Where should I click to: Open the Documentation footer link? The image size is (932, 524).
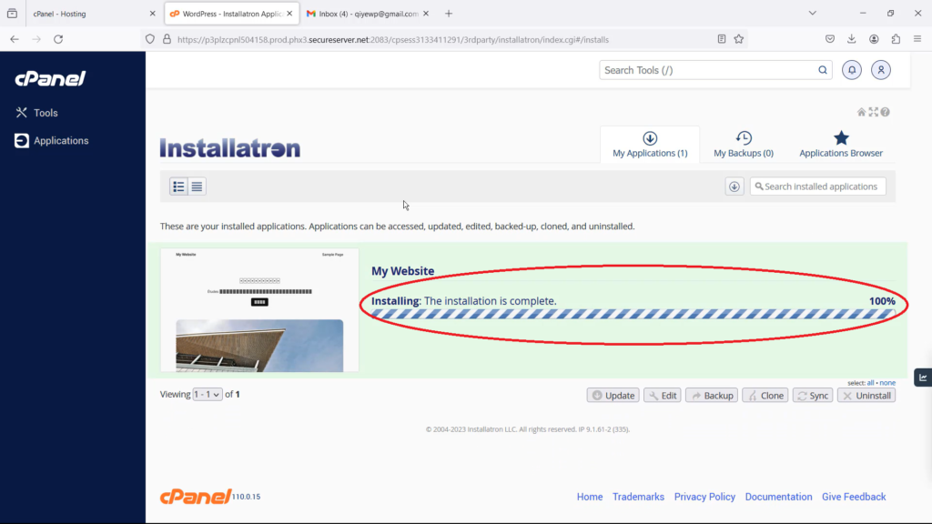click(x=779, y=497)
